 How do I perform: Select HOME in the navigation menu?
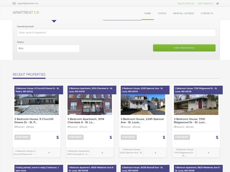pos(147,13)
